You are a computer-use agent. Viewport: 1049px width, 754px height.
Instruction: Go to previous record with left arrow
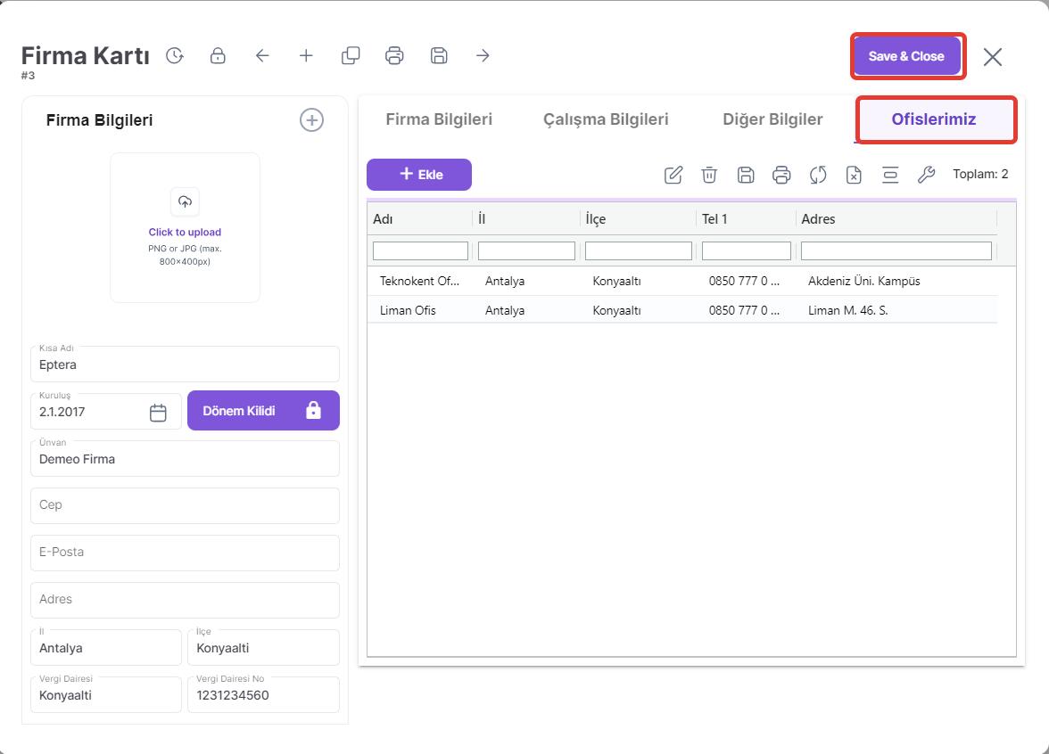coord(262,56)
